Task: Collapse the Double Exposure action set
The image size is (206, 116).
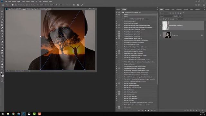Action: click(121, 13)
